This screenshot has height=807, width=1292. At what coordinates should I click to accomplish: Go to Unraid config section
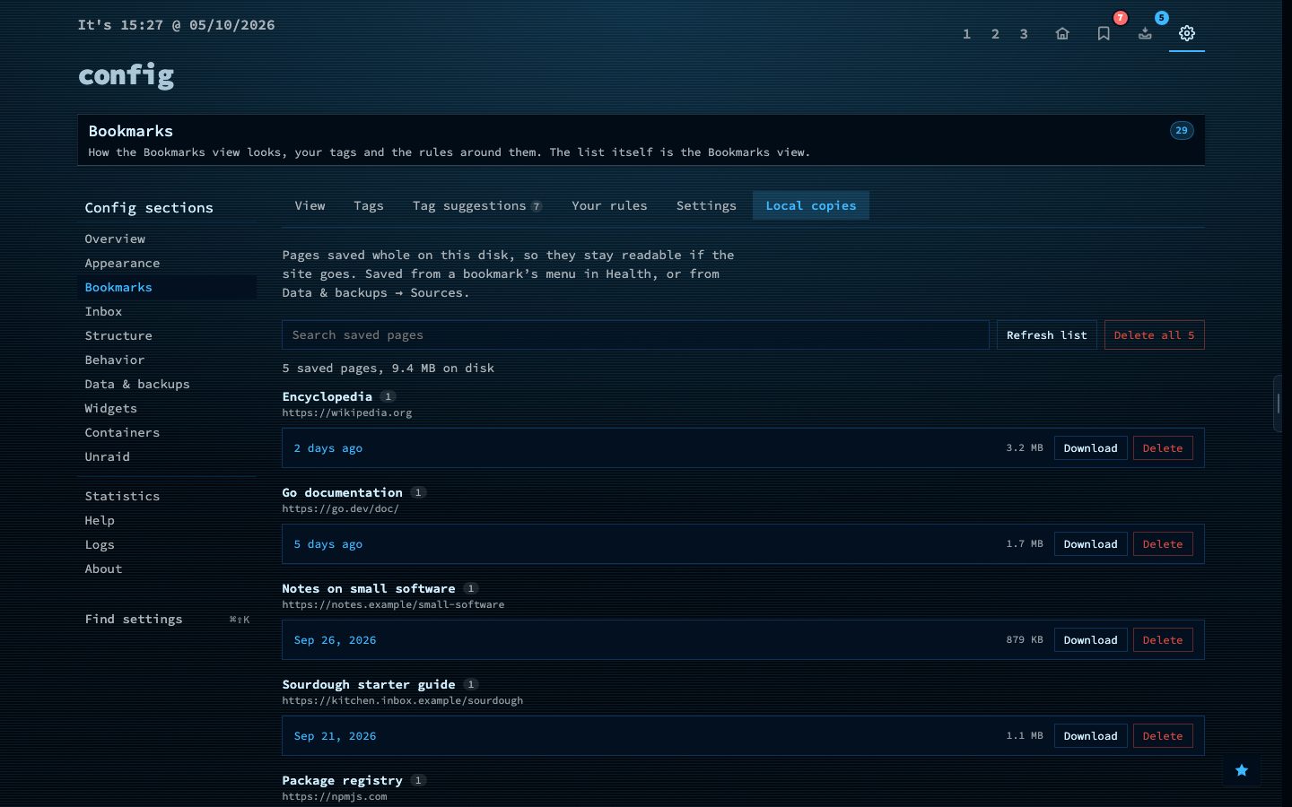pos(167,456)
